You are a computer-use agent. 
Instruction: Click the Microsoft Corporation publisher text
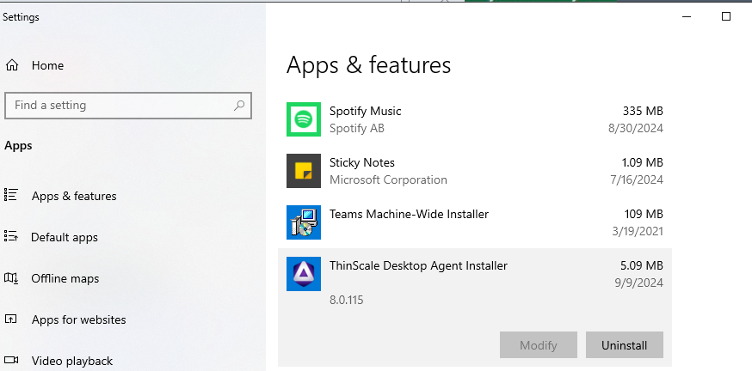point(388,180)
